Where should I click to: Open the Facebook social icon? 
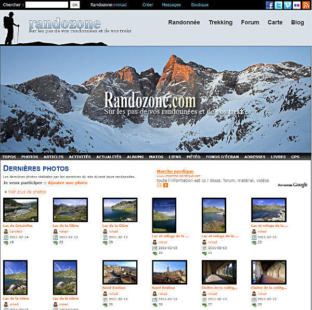(x=269, y=5)
